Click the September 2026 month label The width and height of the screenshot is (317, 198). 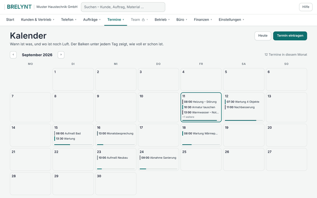point(37,55)
